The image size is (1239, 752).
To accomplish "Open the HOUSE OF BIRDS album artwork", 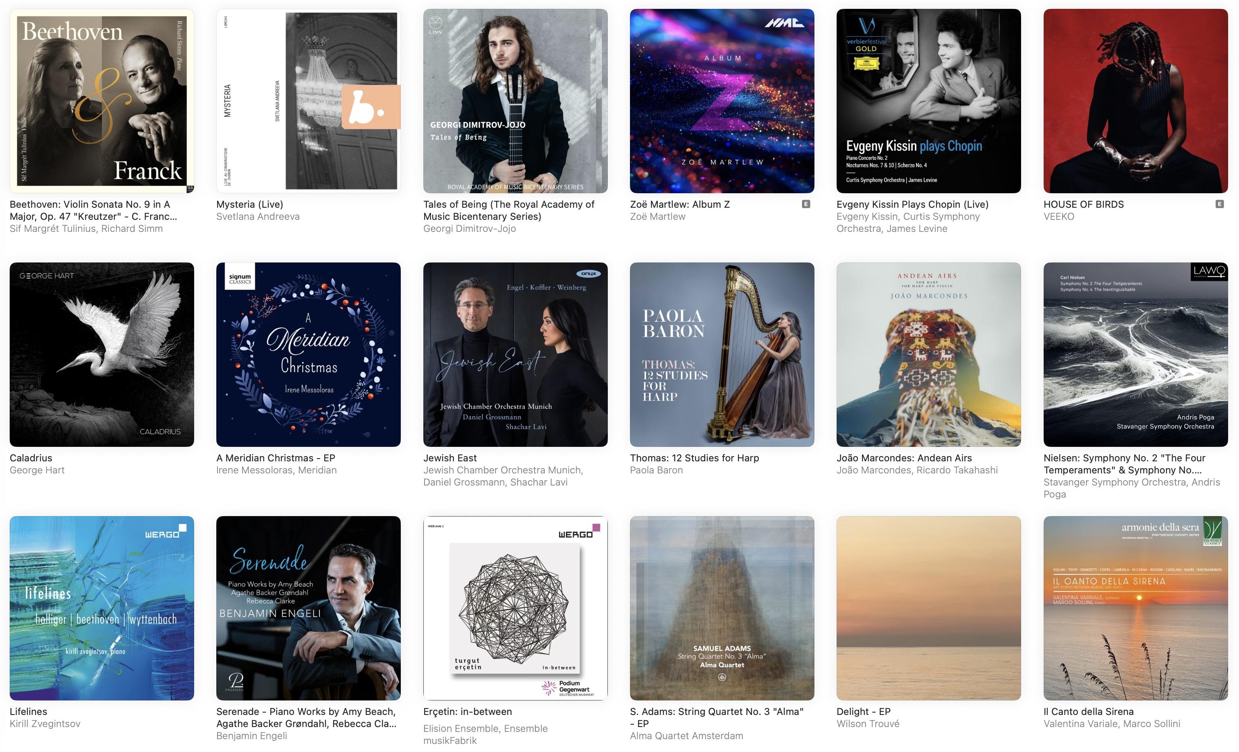I will 1135,101.
